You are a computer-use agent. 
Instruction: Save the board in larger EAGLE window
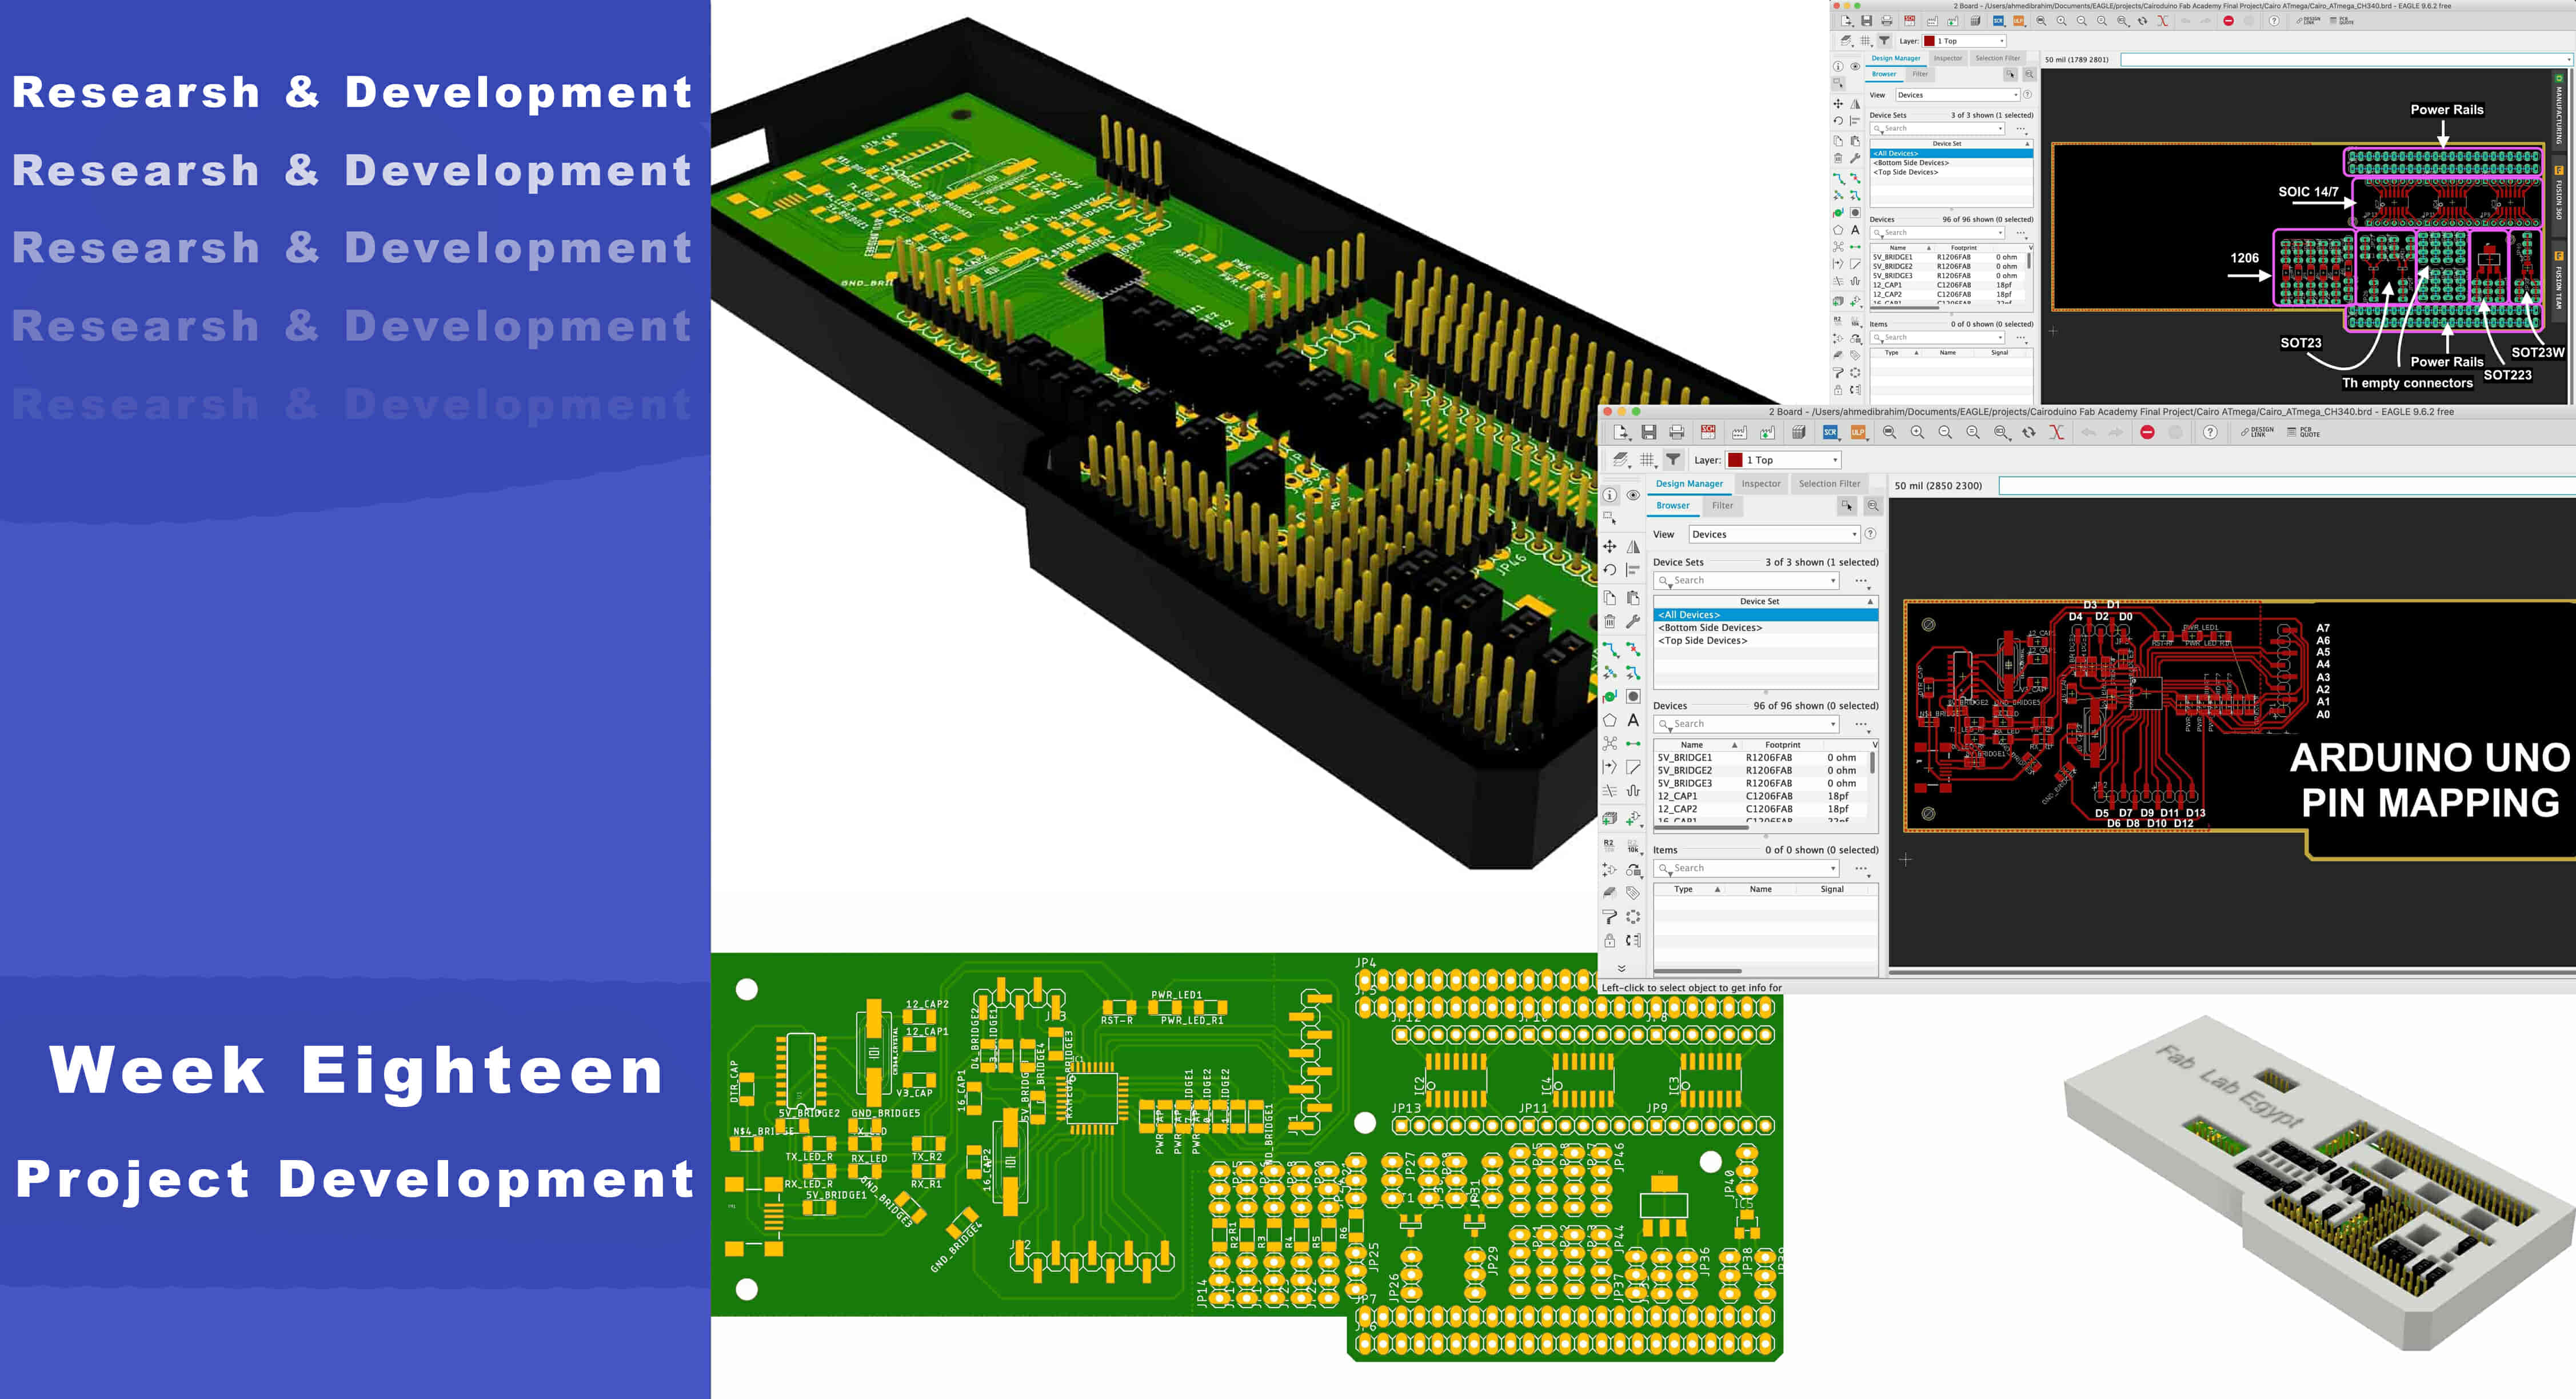coord(1649,432)
